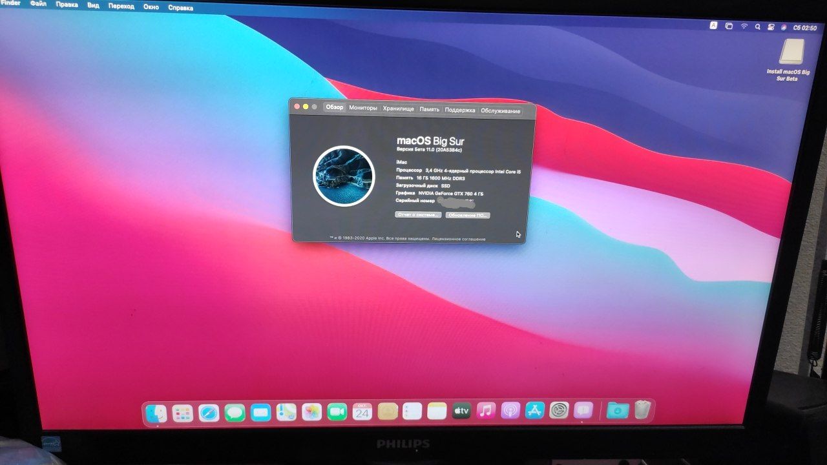Close the About This Mac window
Image resolution: width=827 pixels, height=465 pixels.
tap(297, 106)
